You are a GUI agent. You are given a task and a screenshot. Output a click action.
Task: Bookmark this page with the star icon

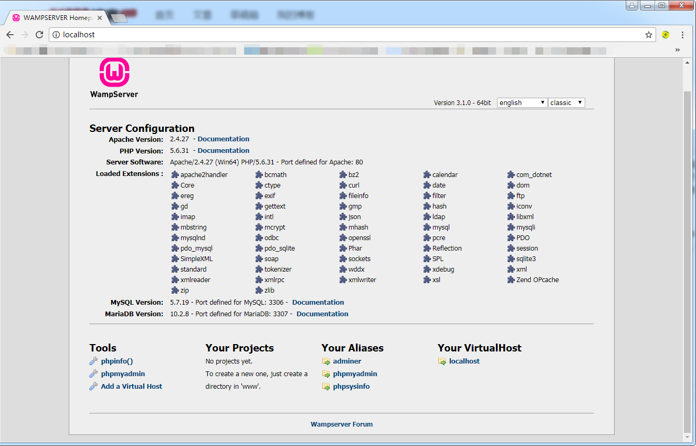click(x=649, y=35)
